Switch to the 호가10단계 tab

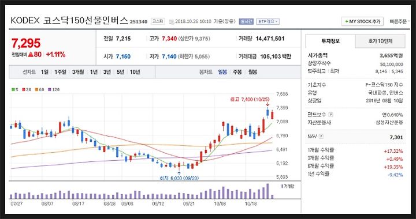point(380,41)
